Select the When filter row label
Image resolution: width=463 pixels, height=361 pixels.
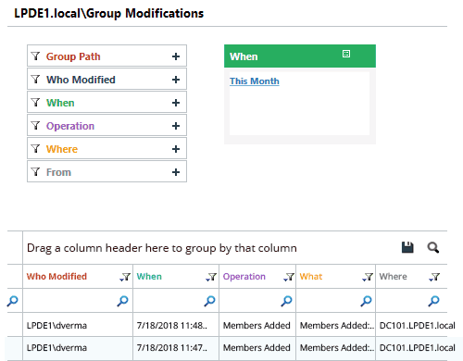60,103
